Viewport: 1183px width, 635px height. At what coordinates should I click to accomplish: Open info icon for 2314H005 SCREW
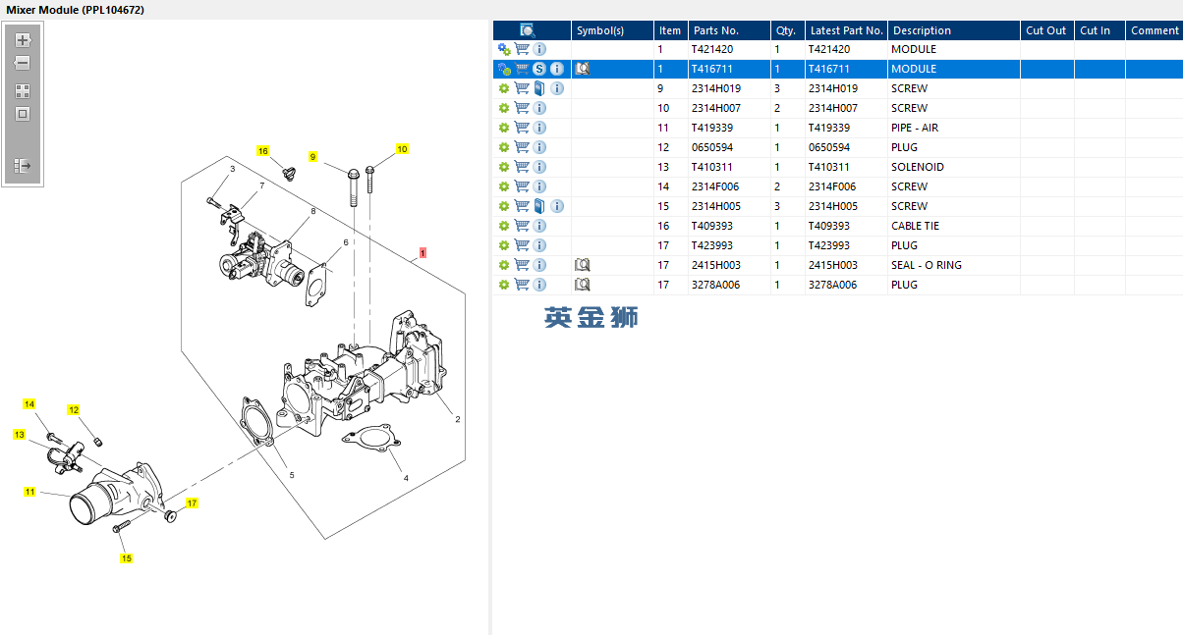(557, 206)
